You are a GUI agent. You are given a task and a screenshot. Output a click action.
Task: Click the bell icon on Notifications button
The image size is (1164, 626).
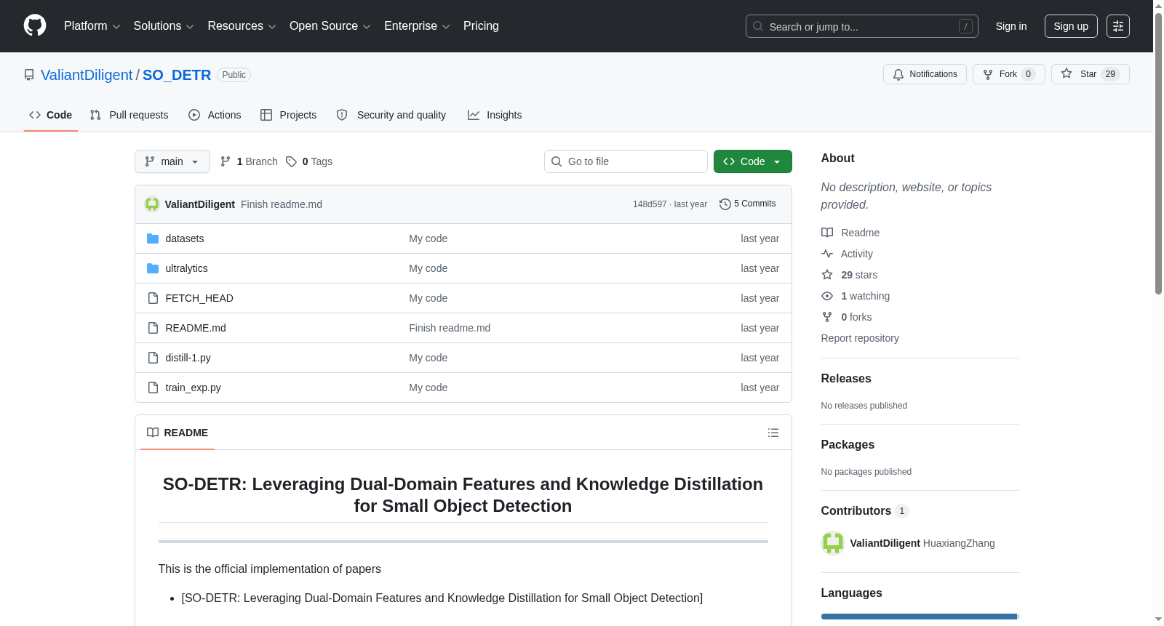tap(898, 74)
